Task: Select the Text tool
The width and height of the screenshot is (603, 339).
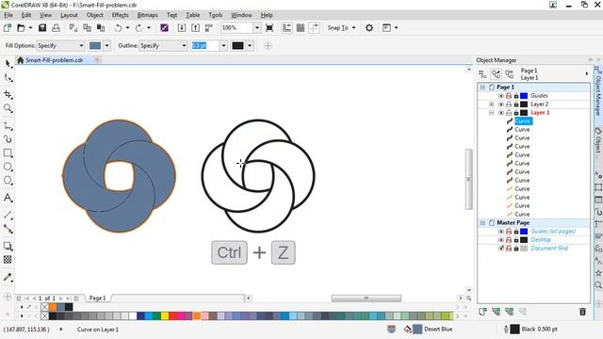Action: tap(8, 198)
